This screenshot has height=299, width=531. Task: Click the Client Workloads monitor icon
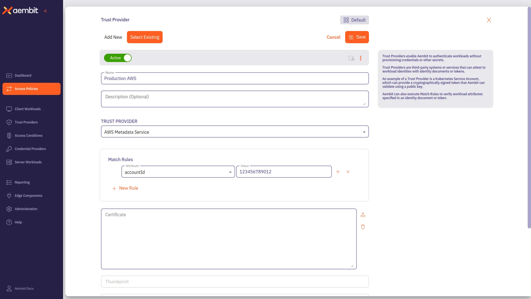click(x=9, y=109)
